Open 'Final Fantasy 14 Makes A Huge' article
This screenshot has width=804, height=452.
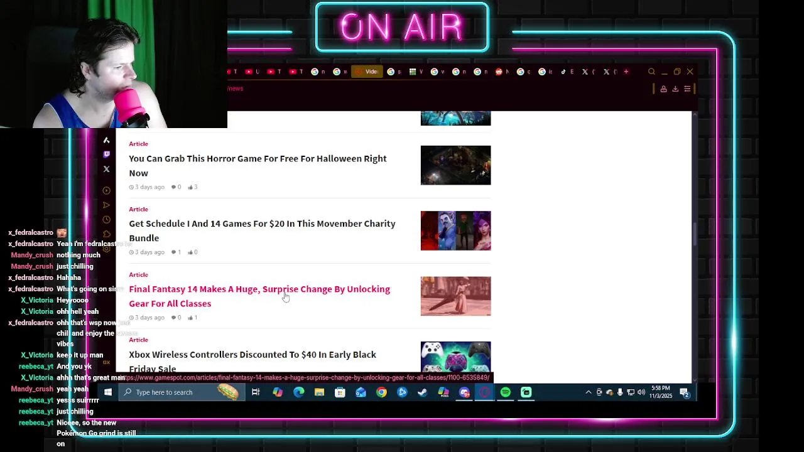click(x=259, y=296)
